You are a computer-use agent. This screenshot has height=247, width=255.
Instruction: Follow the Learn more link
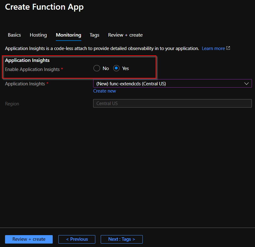pos(213,48)
